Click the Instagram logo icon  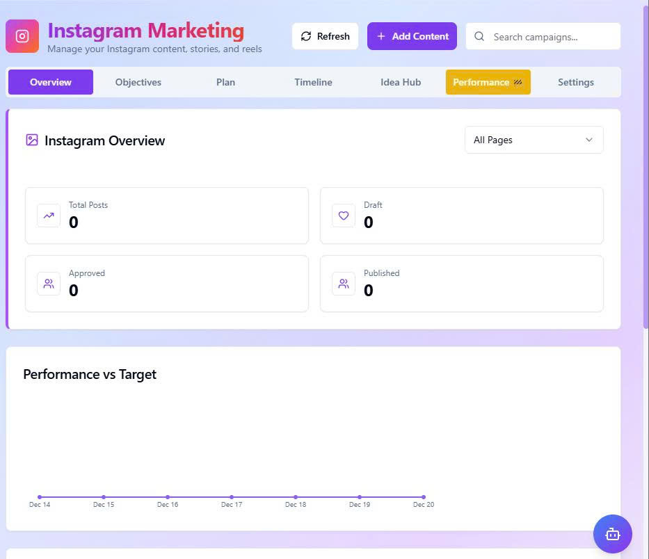(x=22, y=36)
